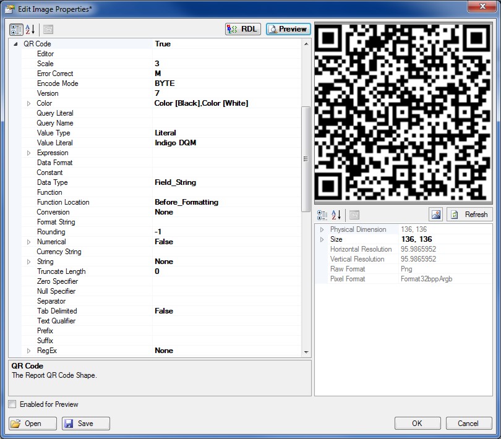Enable the 'Enabled for Preview' checkbox
The width and height of the screenshot is (501, 439).
coord(12,404)
